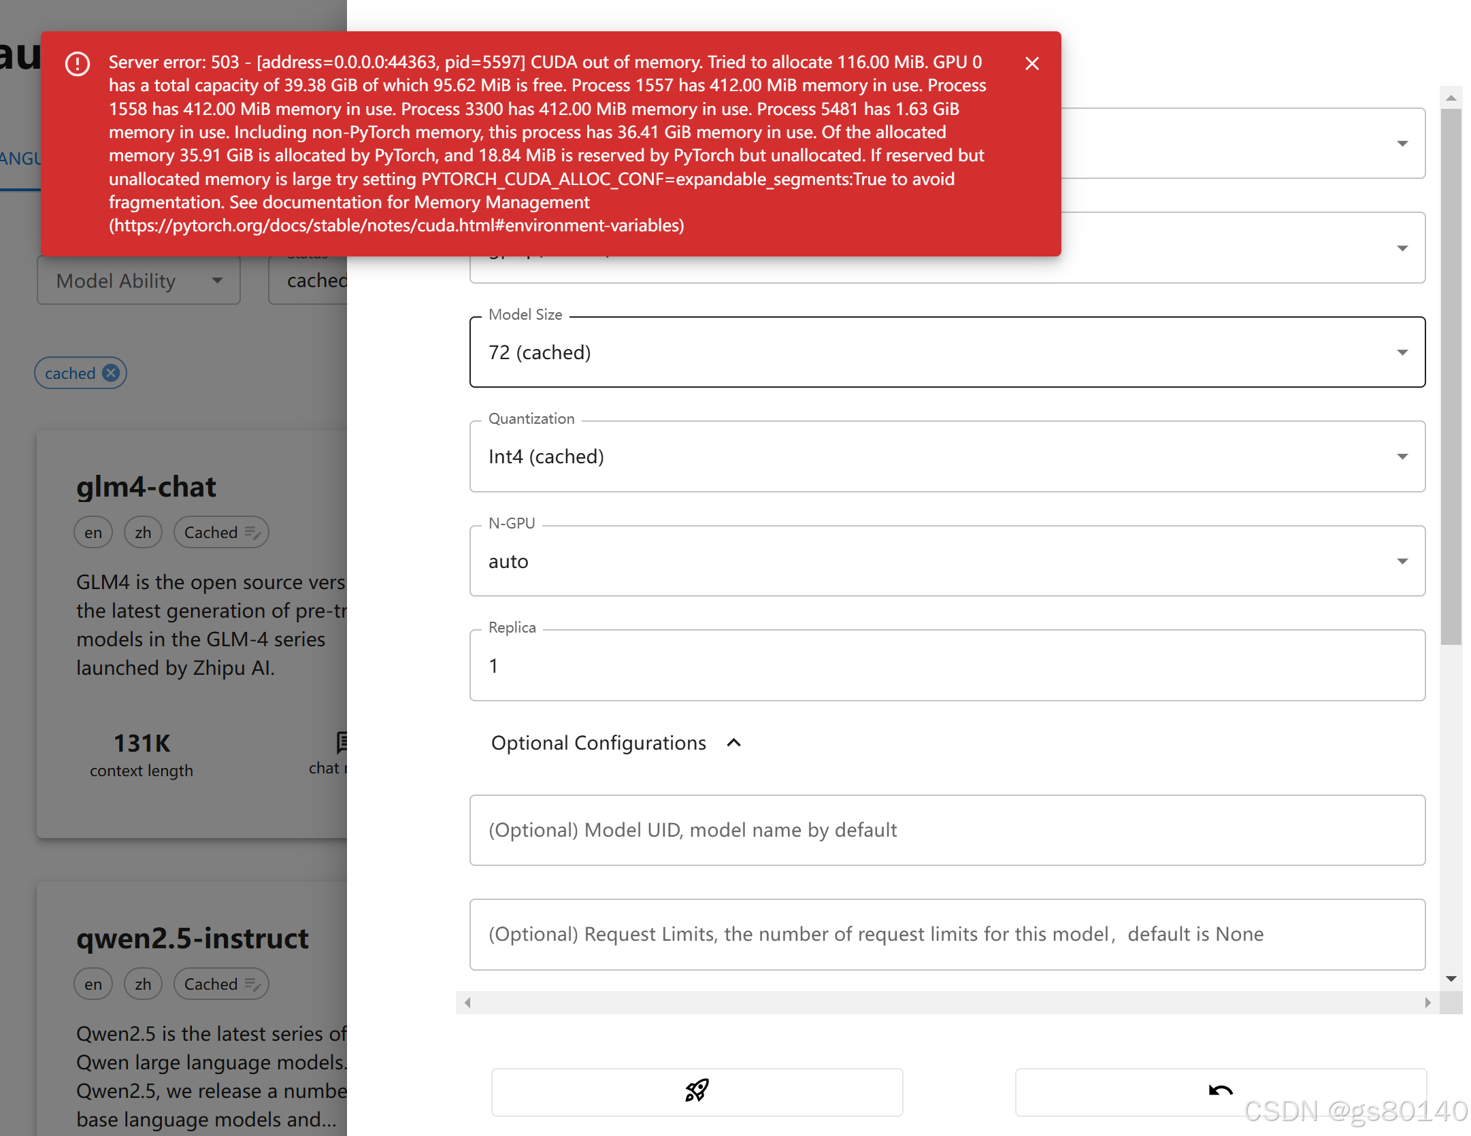Click the undo arrow reset button
This screenshot has width=1471, height=1136.
(1220, 1091)
